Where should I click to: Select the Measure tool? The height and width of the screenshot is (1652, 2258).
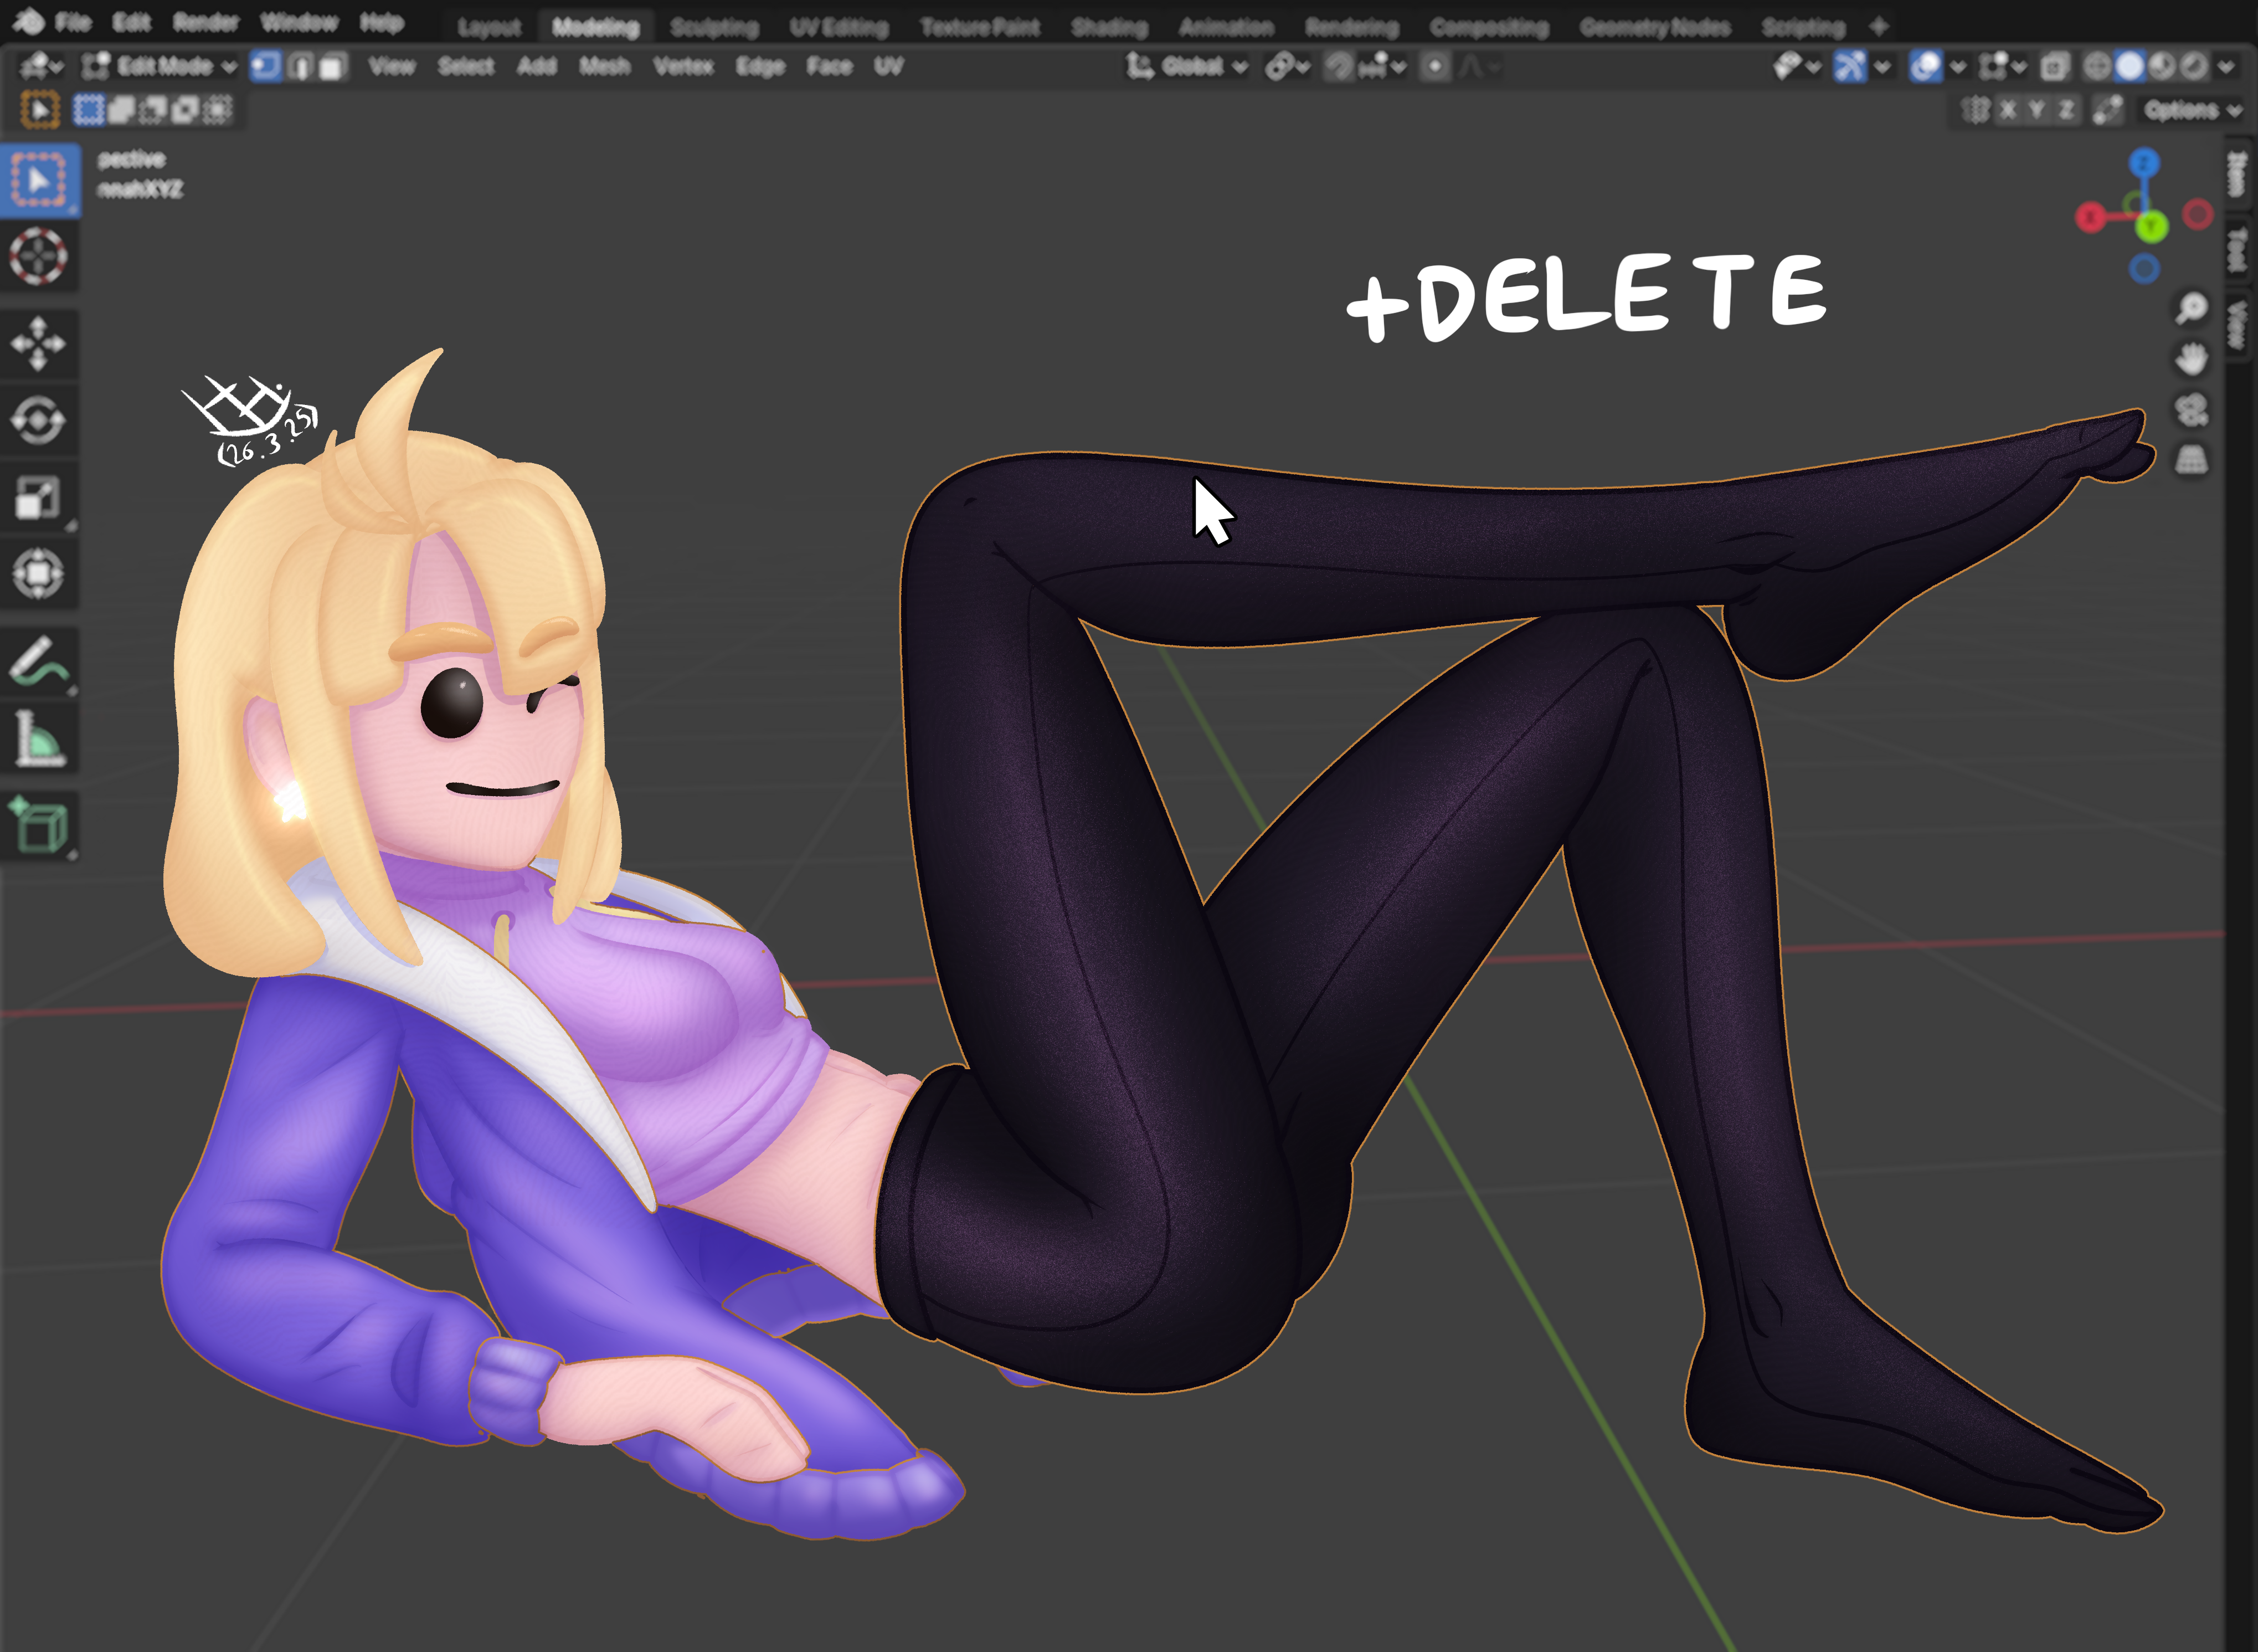[x=39, y=738]
